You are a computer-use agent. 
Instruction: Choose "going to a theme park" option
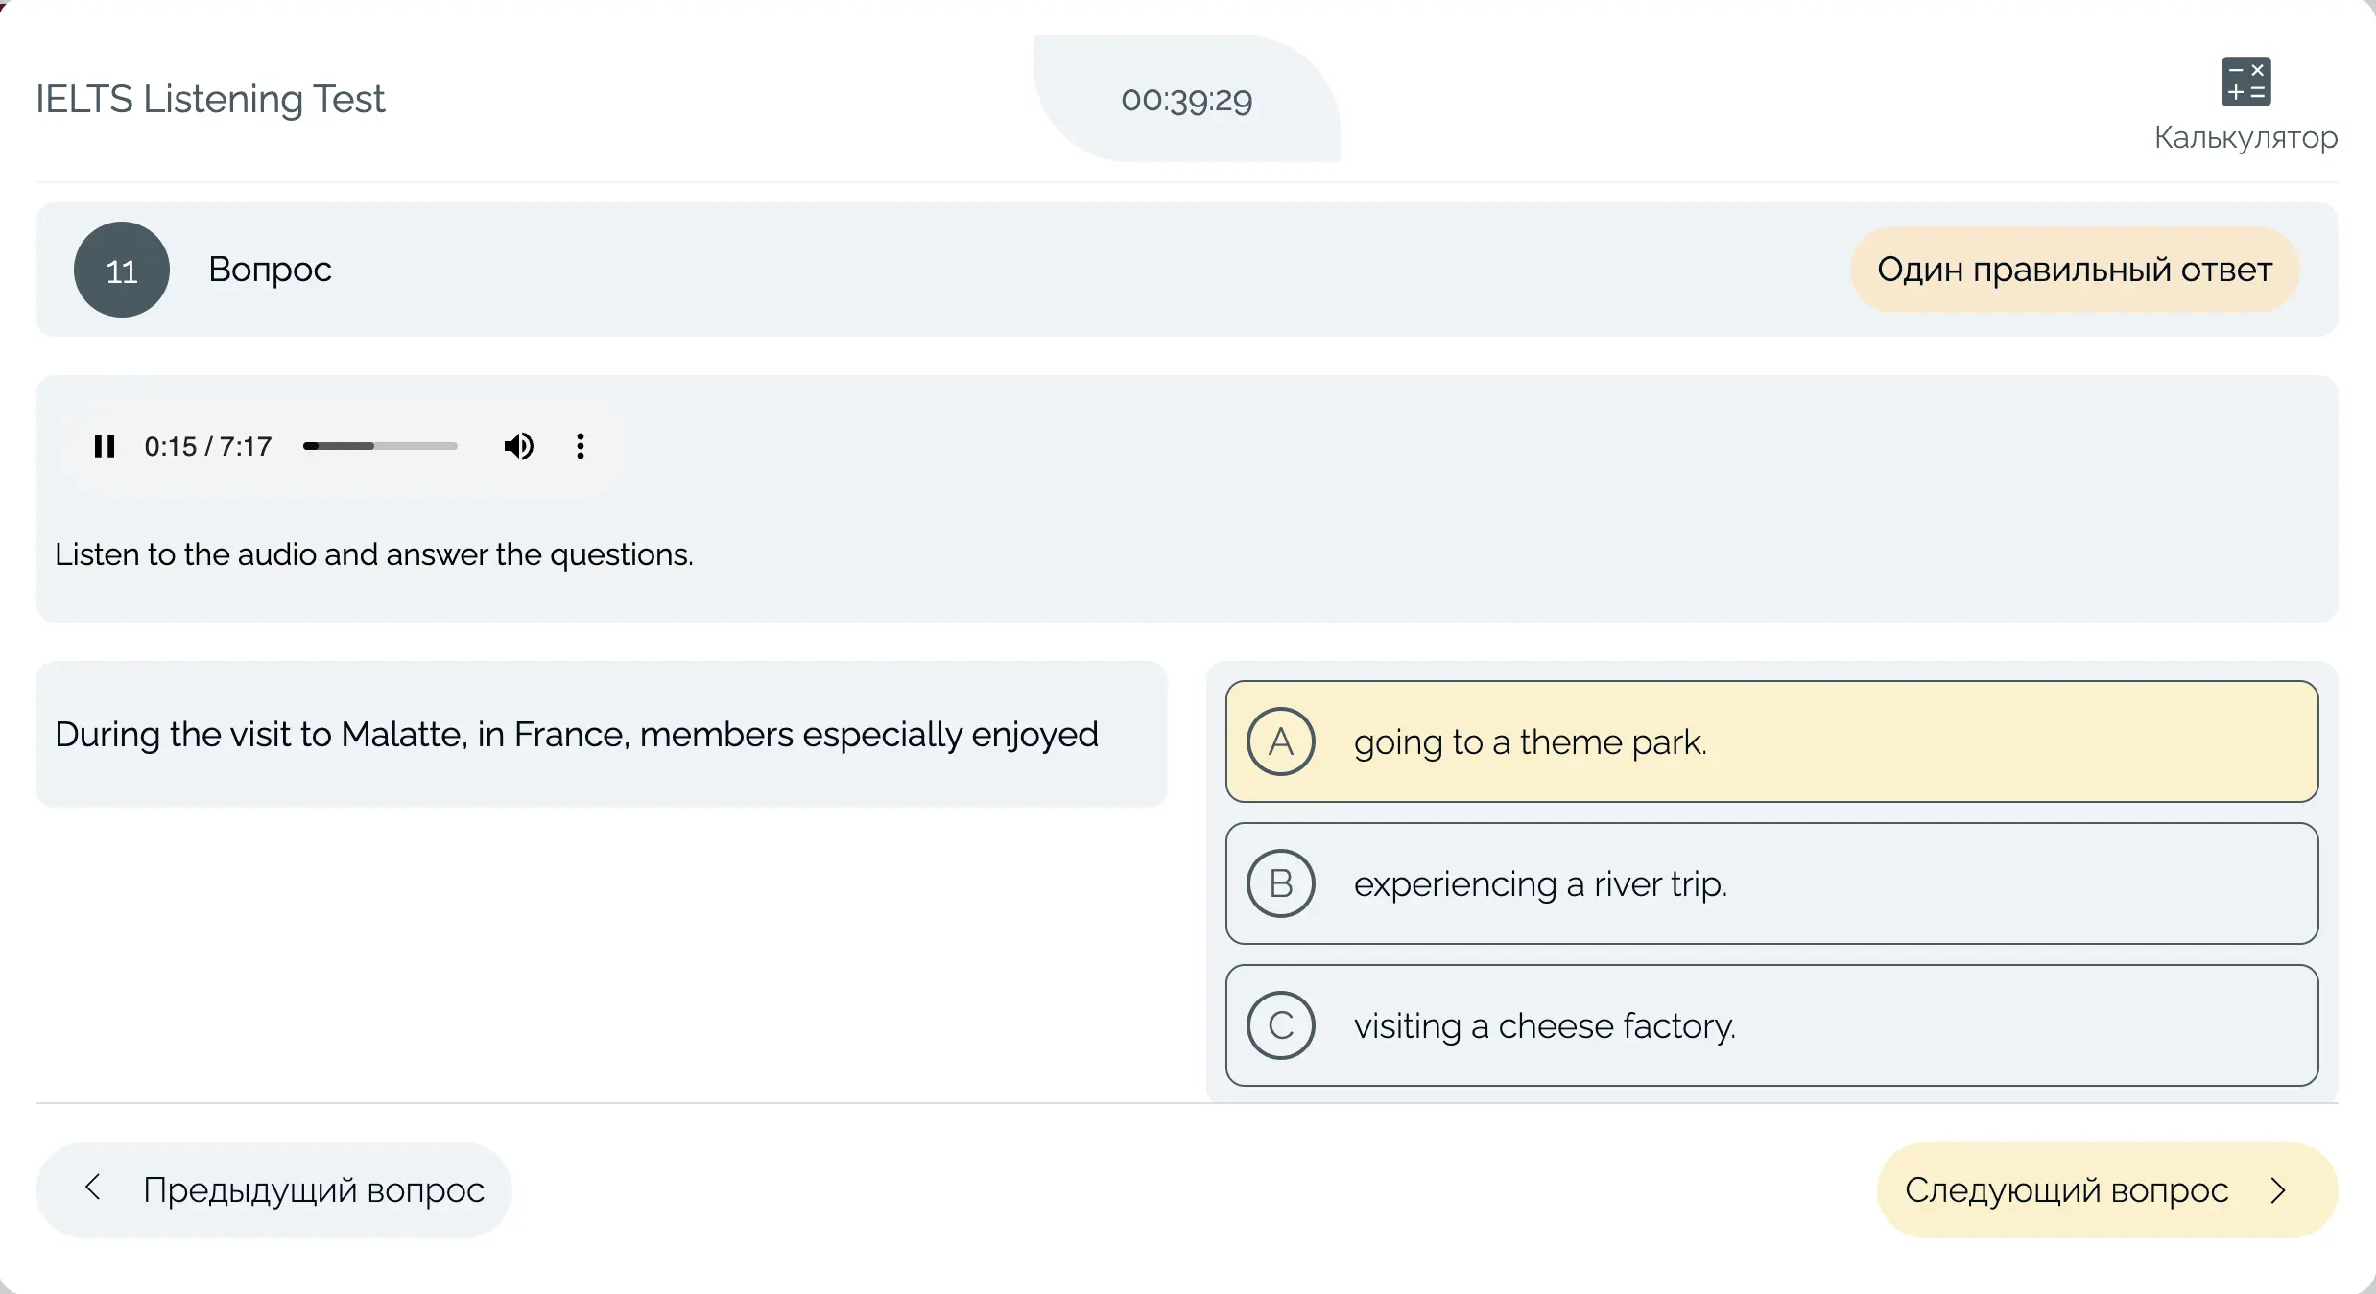coord(1531,742)
